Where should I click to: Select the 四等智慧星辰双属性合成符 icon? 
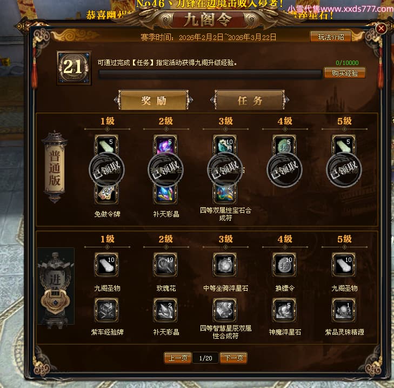(225, 310)
